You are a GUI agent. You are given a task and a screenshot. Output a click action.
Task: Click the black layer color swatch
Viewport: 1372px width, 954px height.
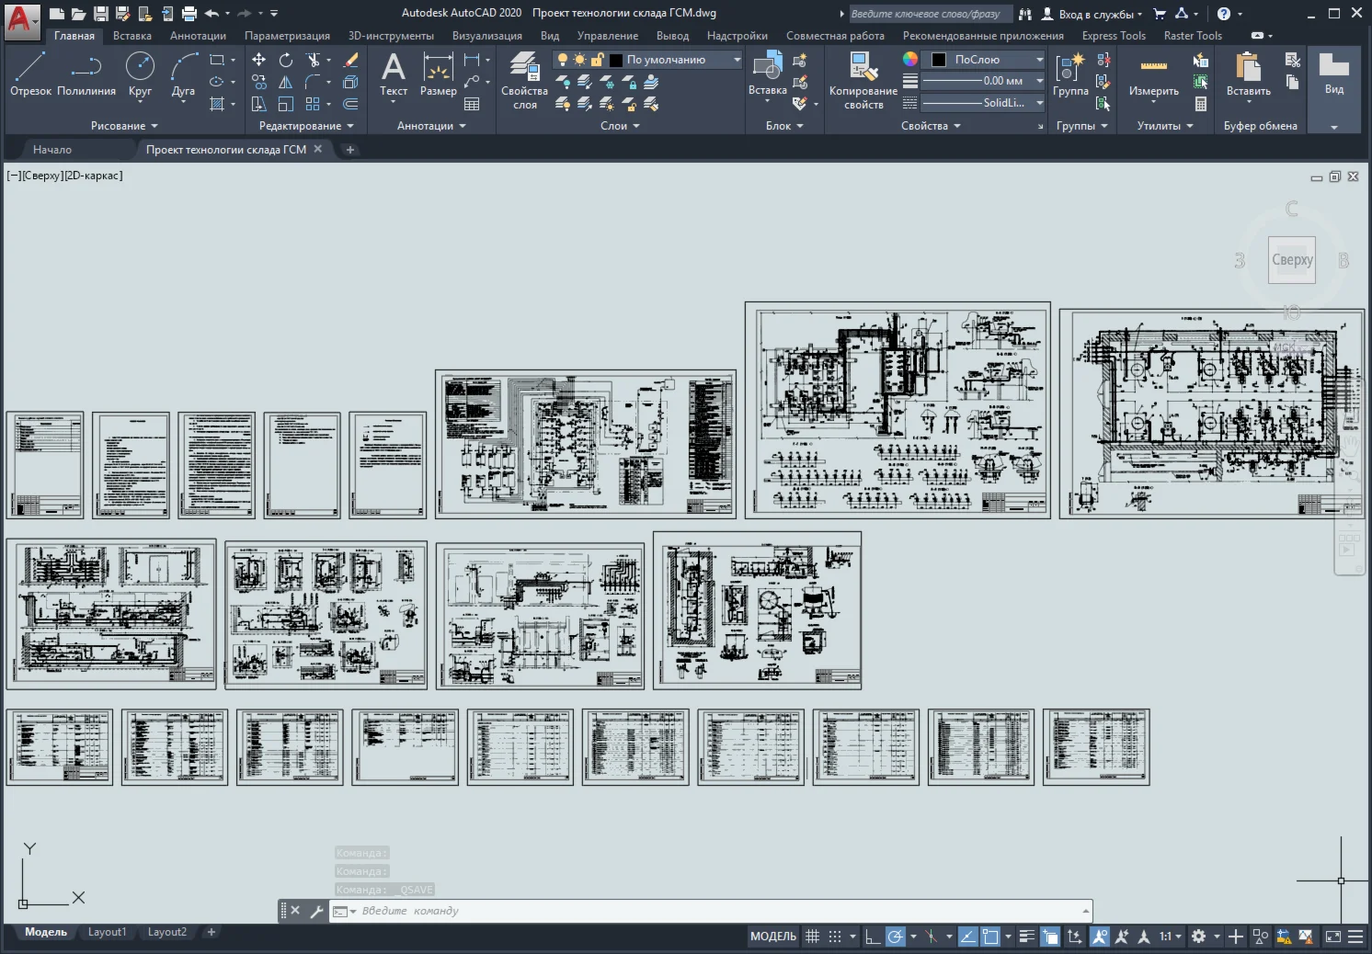tap(616, 60)
